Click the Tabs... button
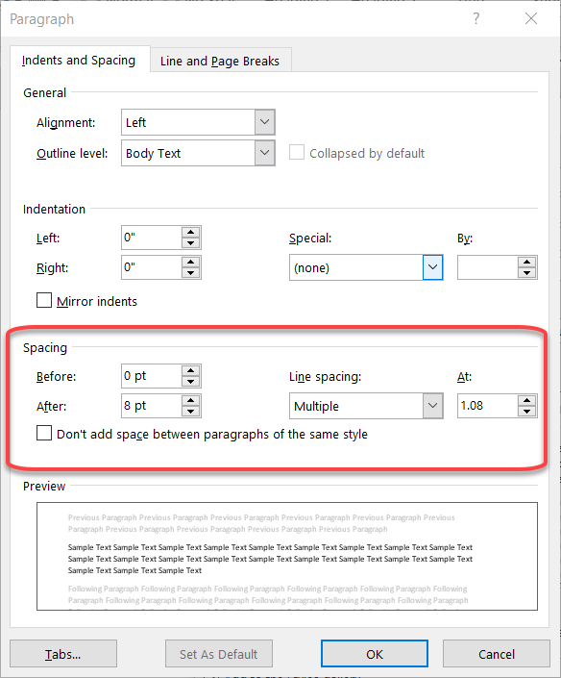The image size is (561, 678). tap(63, 654)
